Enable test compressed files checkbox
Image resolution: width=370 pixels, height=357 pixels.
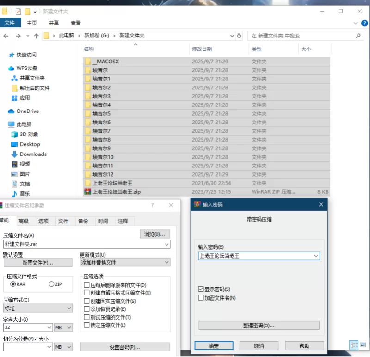[86, 317]
